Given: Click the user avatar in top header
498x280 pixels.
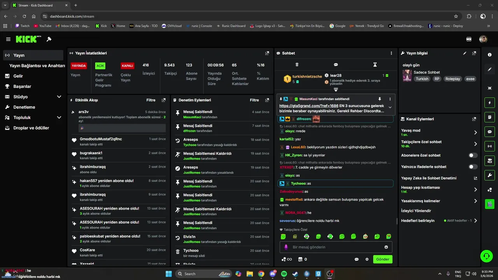Looking at the screenshot, I should [483, 39].
